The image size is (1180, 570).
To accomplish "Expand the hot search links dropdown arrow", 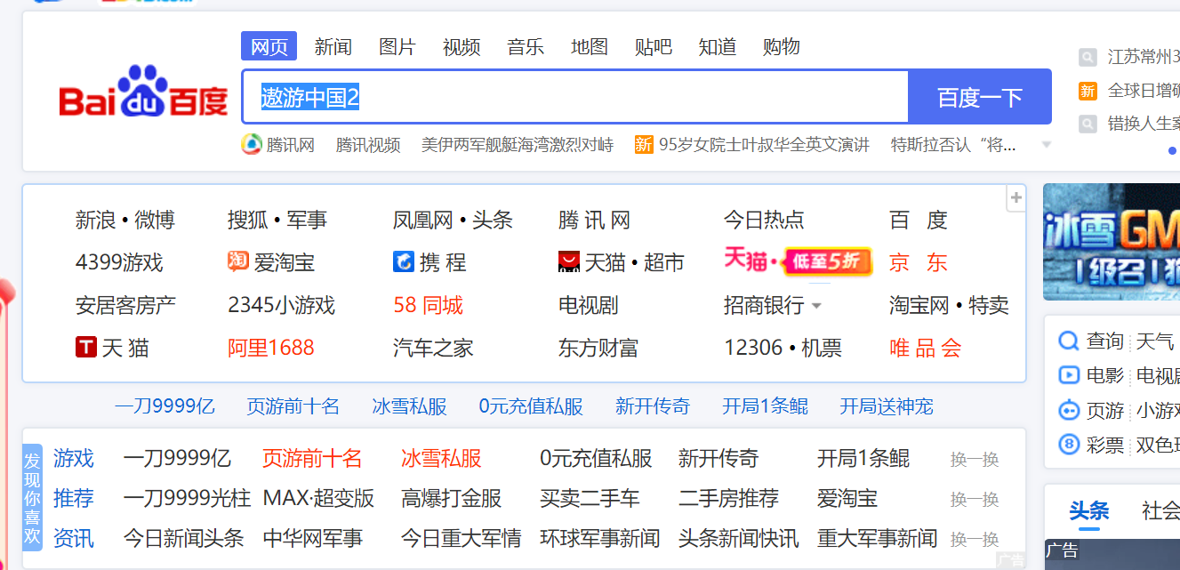I will click(x=1047, y=145).
